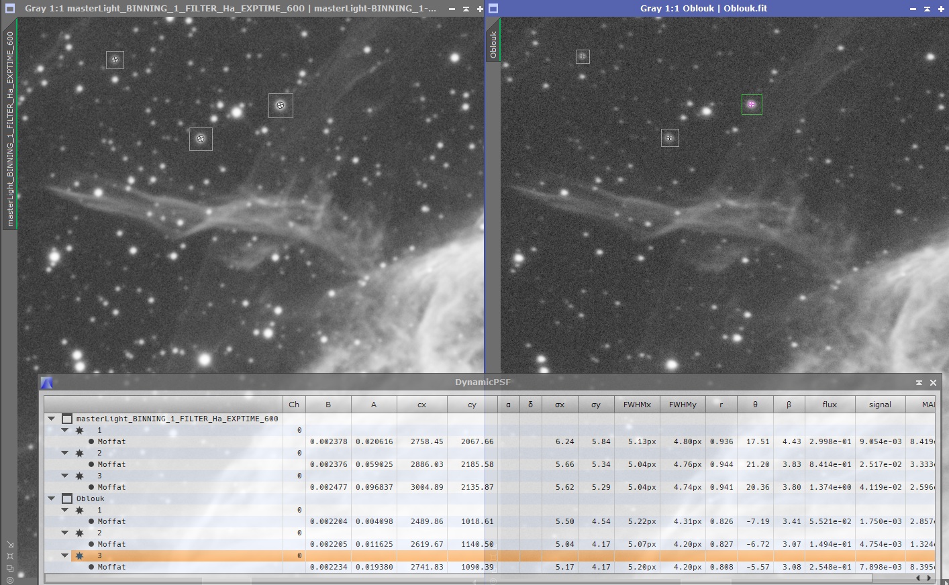
Task: Click star icon of Oblouk star 2
Action: click(x=79, y=533)
